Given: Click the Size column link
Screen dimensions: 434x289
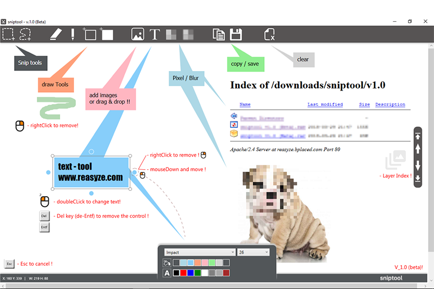Looking at the screenshot, I should (364, 104).
